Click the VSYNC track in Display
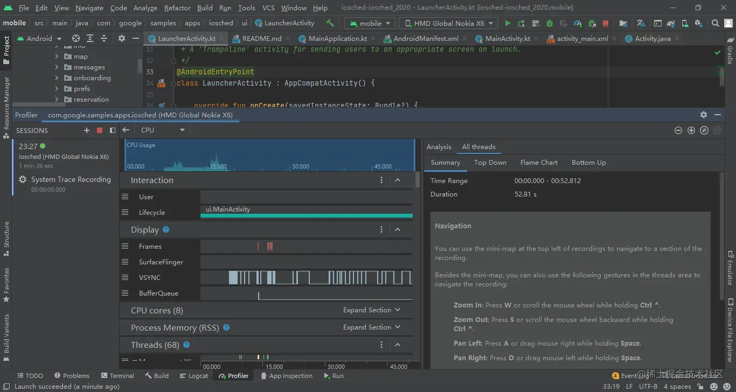The image size is (736, 392). [307, 278]
